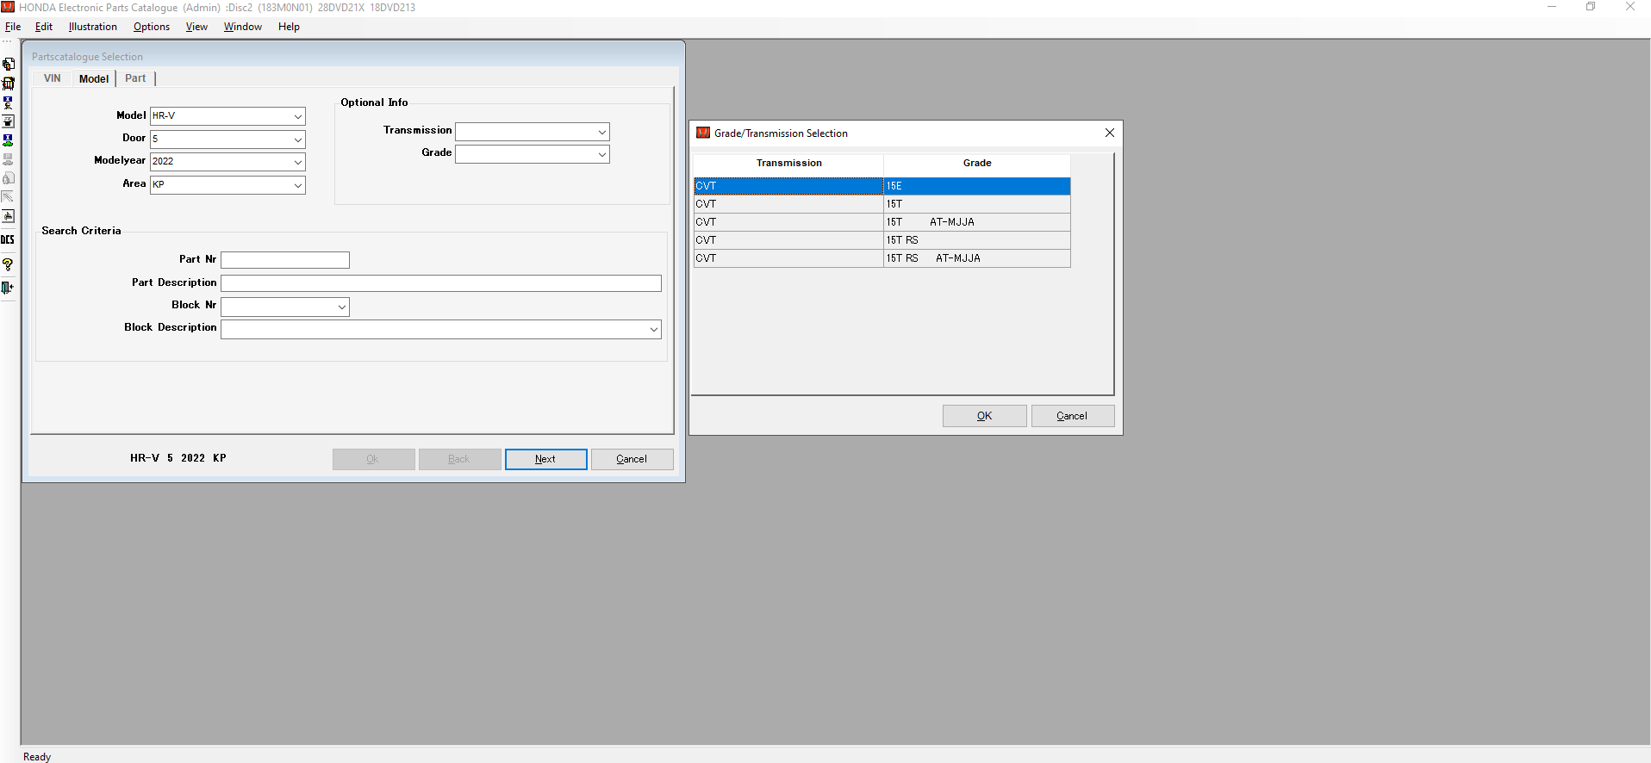Confirm with OK in Grade/Transmission Selection dialog

[x=985, y=416]
